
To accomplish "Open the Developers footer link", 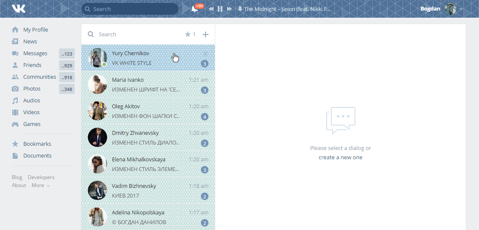I will 41,177.
